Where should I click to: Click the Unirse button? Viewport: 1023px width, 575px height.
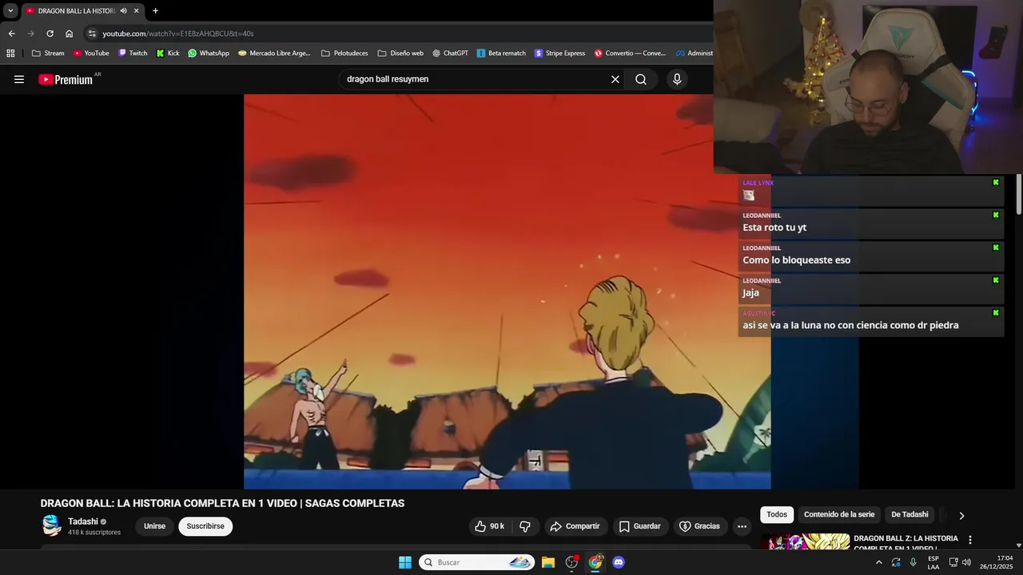[154, 526]
